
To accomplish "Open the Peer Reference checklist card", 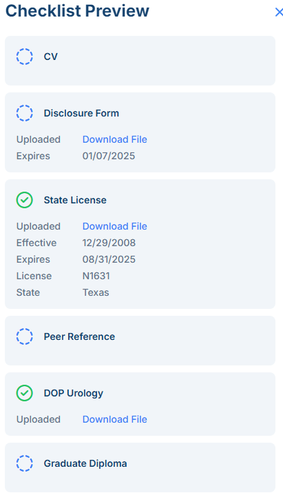I will [140, 341].
